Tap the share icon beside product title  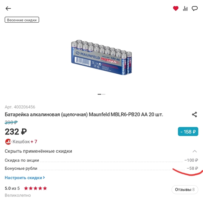tap(194, 115)
